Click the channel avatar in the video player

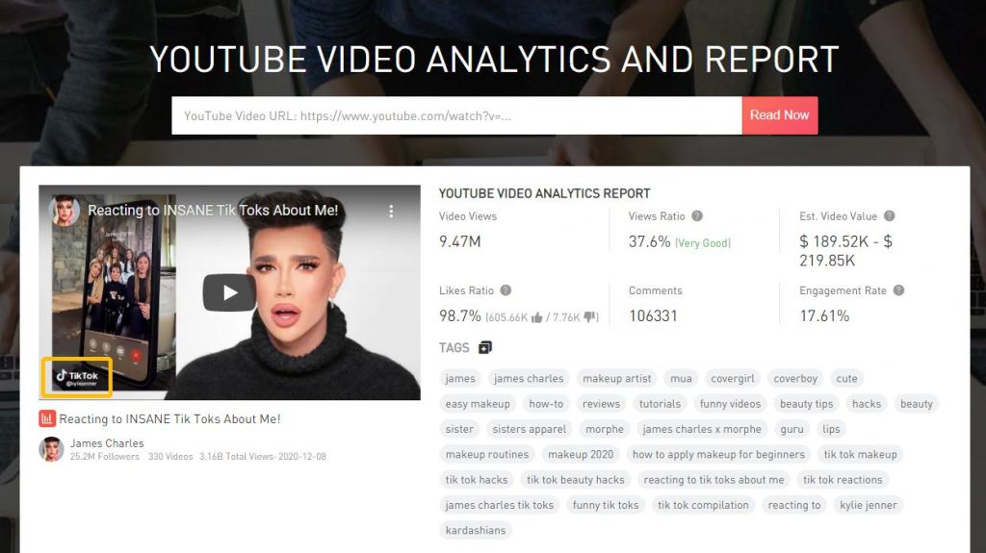point(65,211)
